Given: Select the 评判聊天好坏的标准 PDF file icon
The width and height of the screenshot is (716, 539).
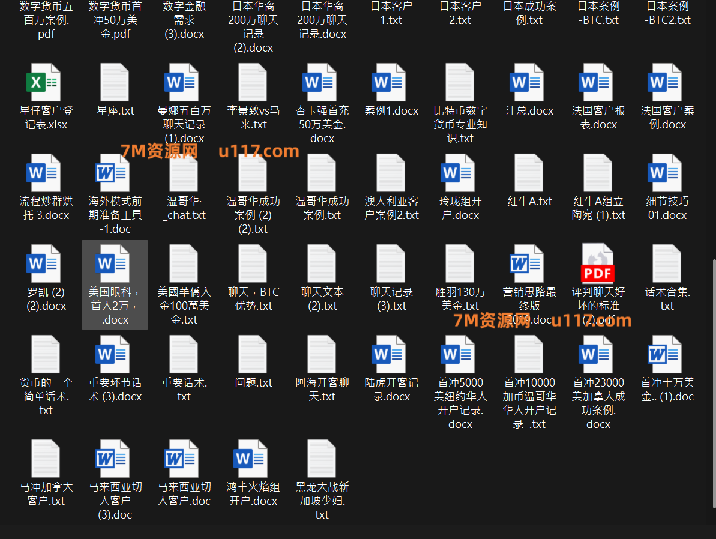Looking at the screenshot, I should click(598, 265).
